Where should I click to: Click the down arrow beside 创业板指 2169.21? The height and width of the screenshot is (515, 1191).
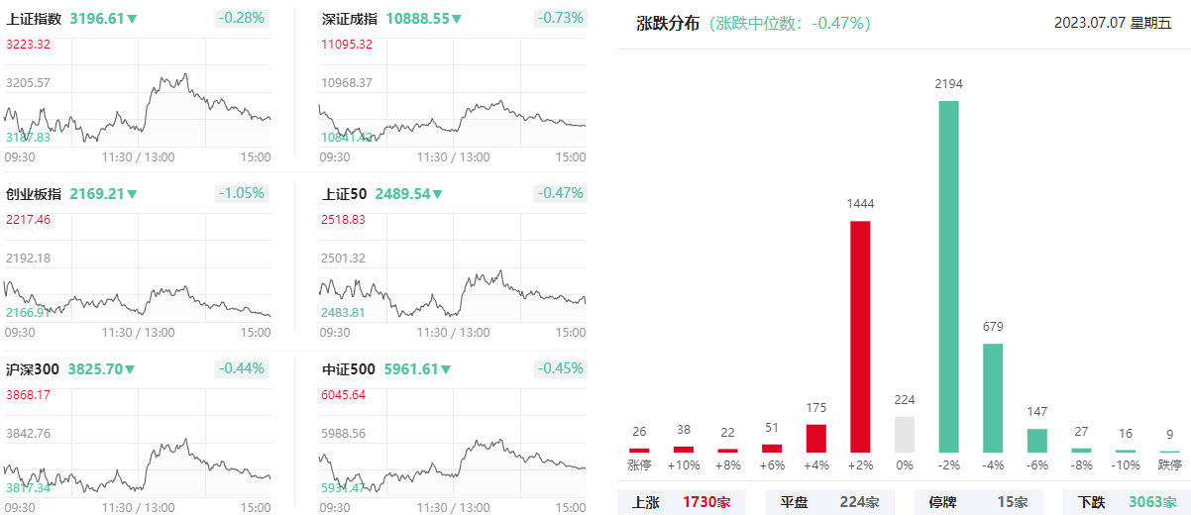coord(133,194)
